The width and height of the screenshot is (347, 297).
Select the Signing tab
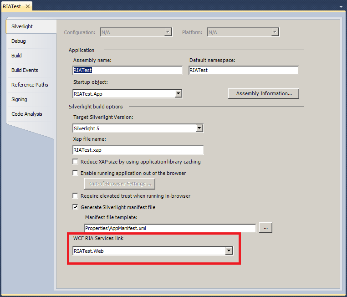pyautogui.click(x=19, y=99)
